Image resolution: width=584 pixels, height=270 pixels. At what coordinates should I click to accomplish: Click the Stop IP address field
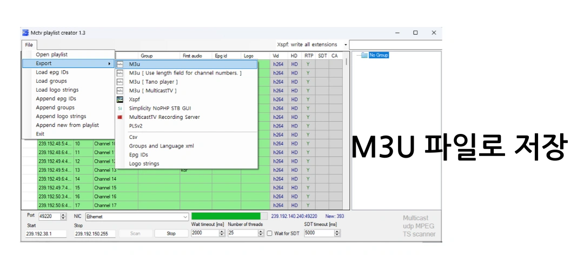pyautogui.click(x=95, y=234)
